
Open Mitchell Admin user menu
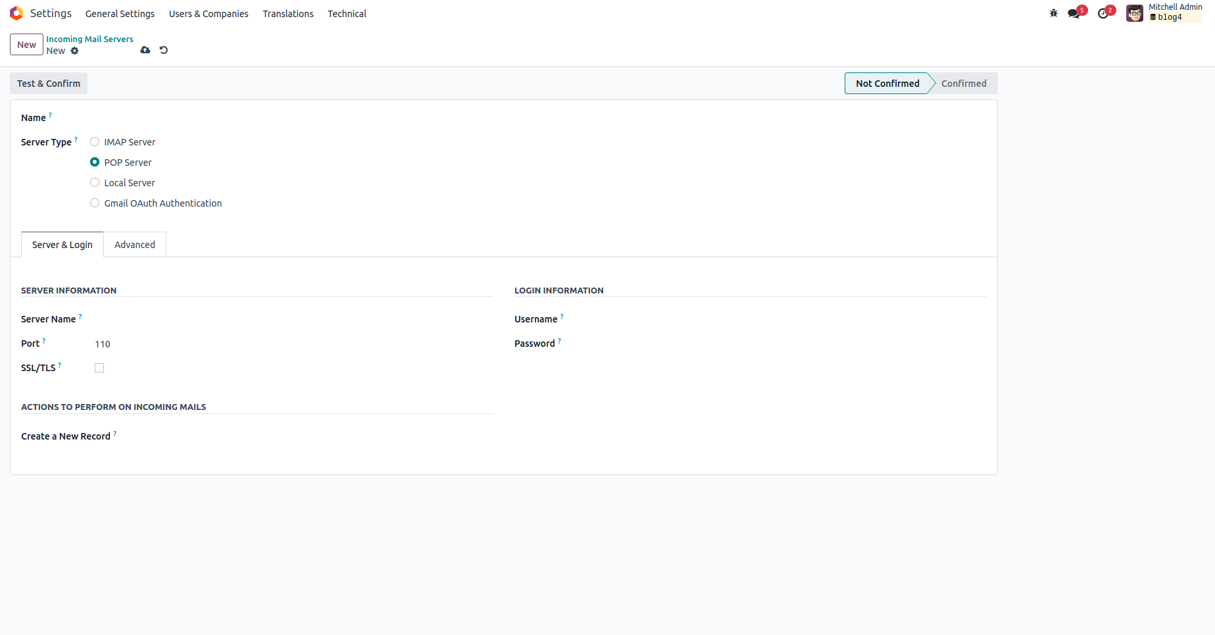1164,13
